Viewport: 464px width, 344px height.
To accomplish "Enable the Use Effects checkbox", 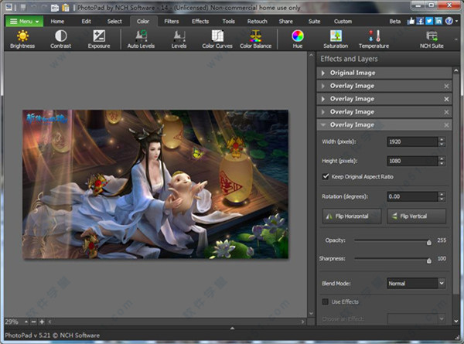I will [326, 301].
